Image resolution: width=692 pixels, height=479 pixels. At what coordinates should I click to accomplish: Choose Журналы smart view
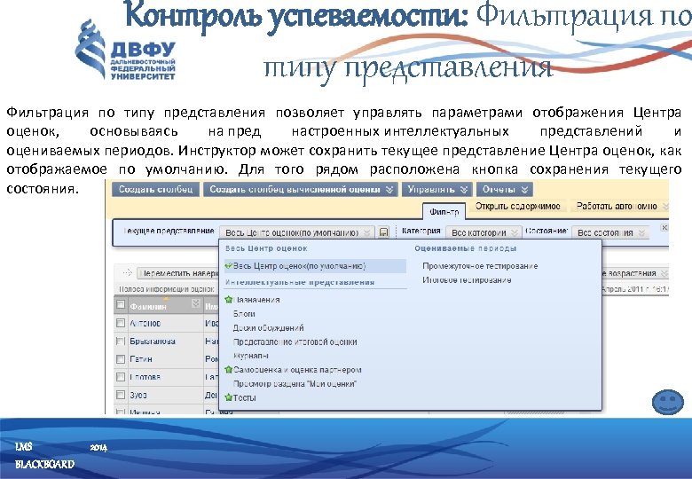click(x=251, y=356)
